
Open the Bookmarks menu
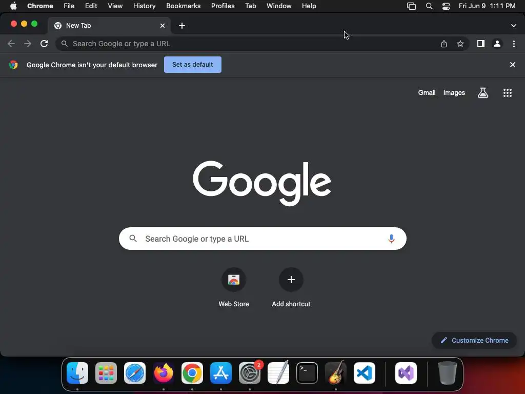coord(183,6)
